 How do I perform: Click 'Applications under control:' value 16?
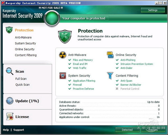pyautogui.click(x=158, y=117)
